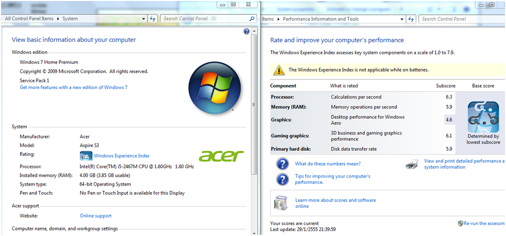The height and width of the screenshot is (236, 506).
Task: Select Memory (RAM) subscore 5.9
Action: click(449, 107)
